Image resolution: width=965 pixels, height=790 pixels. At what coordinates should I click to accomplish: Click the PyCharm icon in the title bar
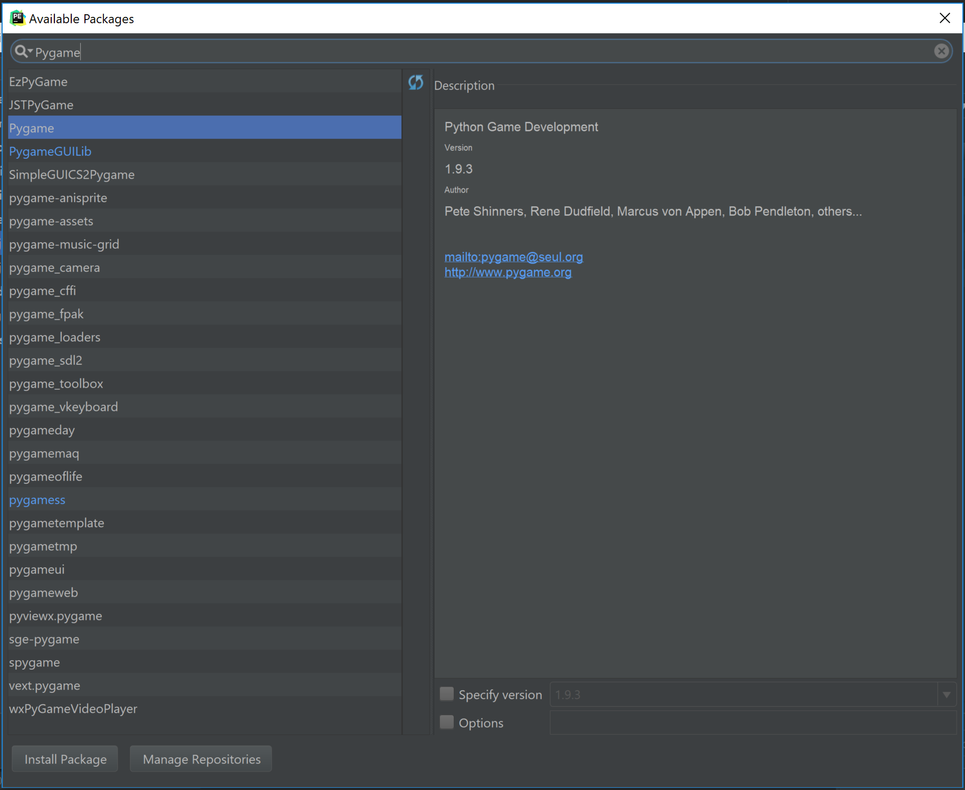click(17, 18)
